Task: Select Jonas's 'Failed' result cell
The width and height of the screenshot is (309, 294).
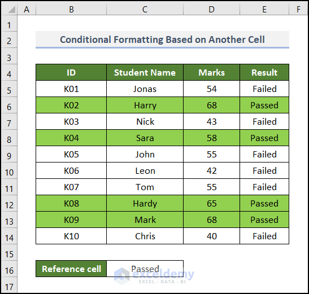Action: point(264,89)
